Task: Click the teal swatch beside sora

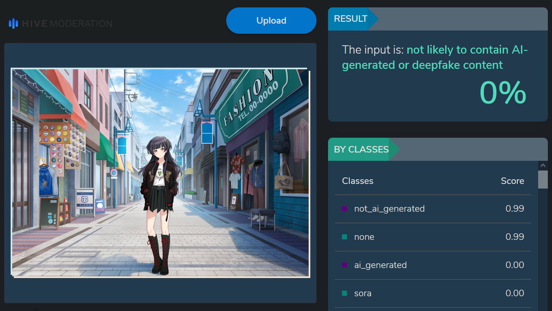Action: pyautogui.click(x=345, y=293)
